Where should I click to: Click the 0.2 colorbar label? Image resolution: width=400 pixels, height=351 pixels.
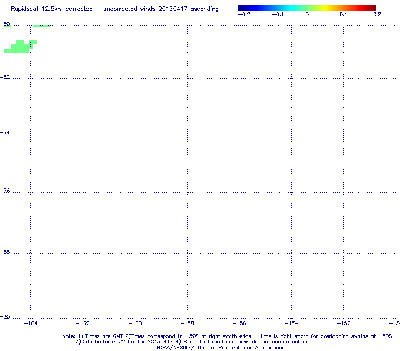tap(377, 15)
